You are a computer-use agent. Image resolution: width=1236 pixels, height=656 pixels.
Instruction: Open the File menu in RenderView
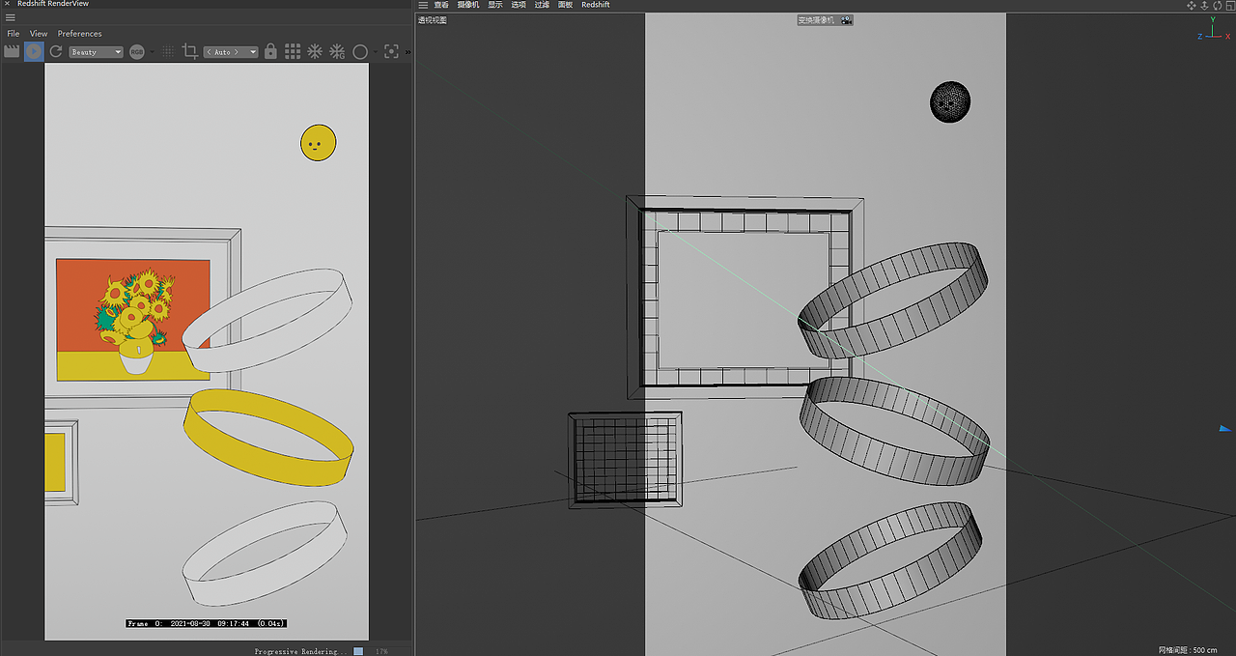coord(14,34)
